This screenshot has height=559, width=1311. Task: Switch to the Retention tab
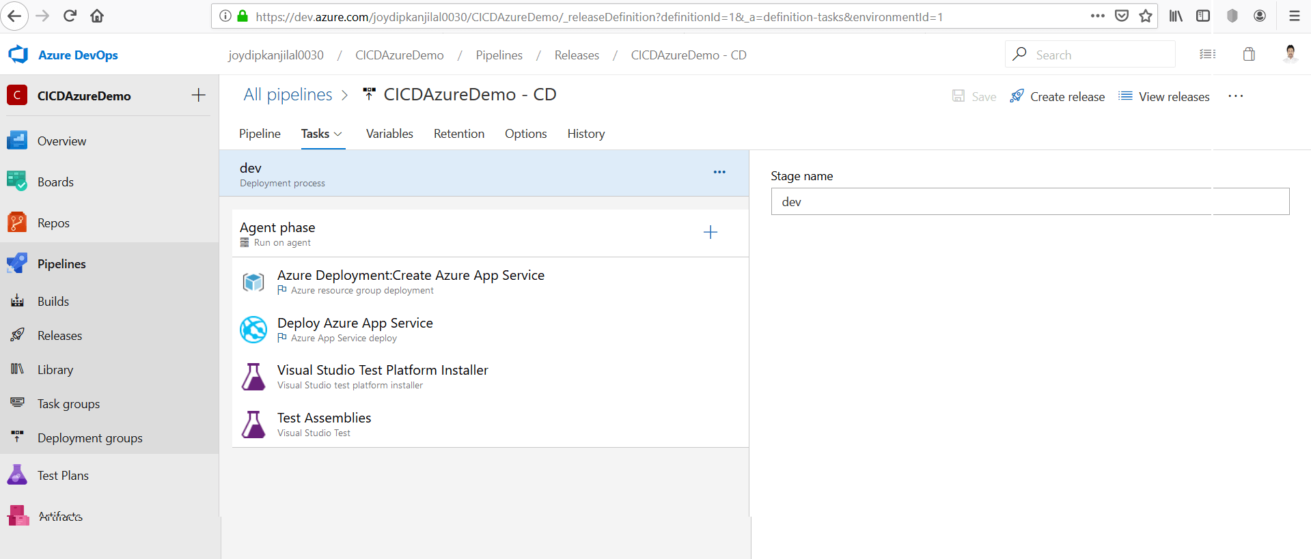click(459, 134)
